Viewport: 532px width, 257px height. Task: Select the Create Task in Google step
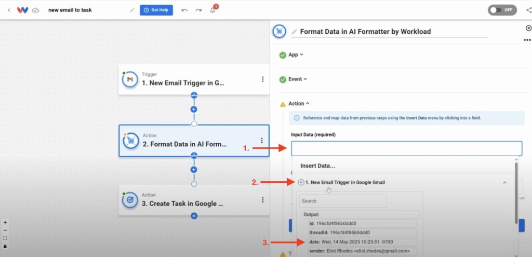pyautogui.click(x=194, y=200)
